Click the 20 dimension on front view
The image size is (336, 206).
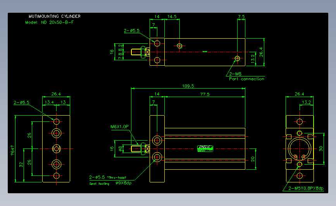(x=253, y=159)
